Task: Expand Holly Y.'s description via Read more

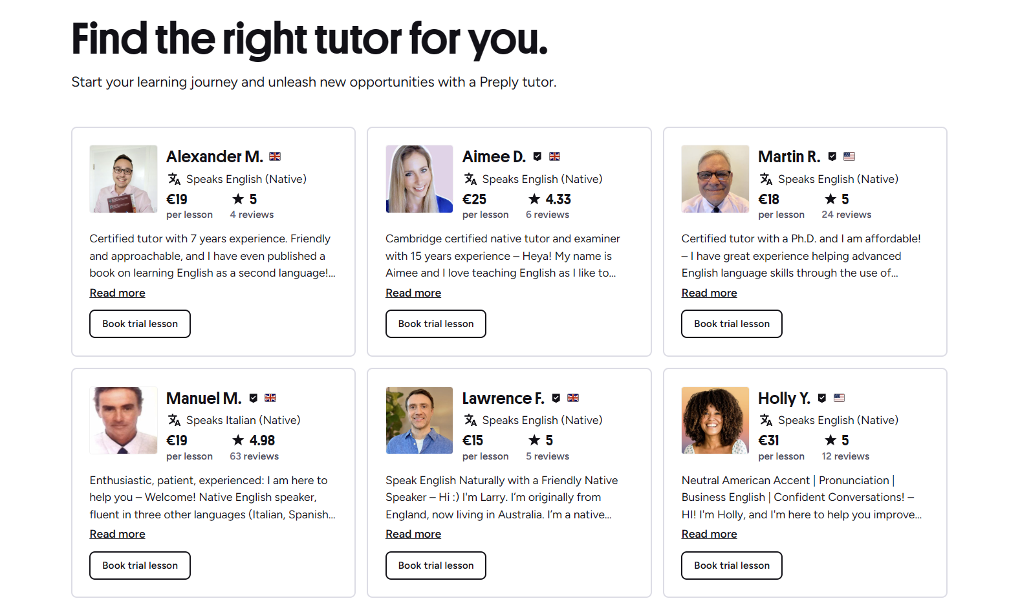Action: point(709,534)
